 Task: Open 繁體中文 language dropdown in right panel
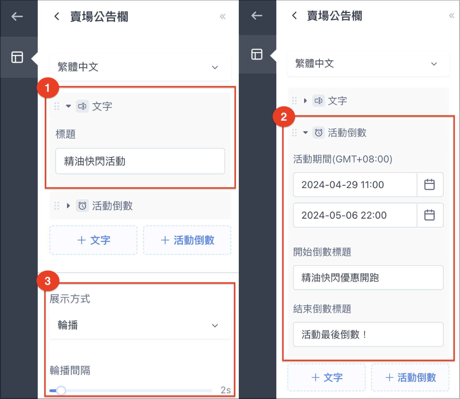(368, 64)
